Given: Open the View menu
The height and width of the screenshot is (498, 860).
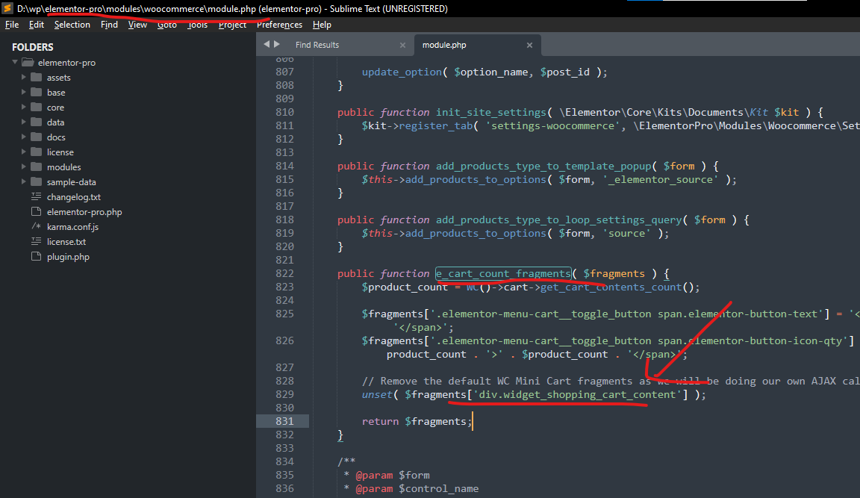Looking at the screenshot, I should [137, 25].
